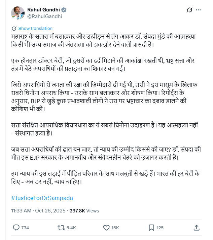The height and width of the screenshot is (240, 213).
Task: Like the post with the heart icon
Action: 106,228
